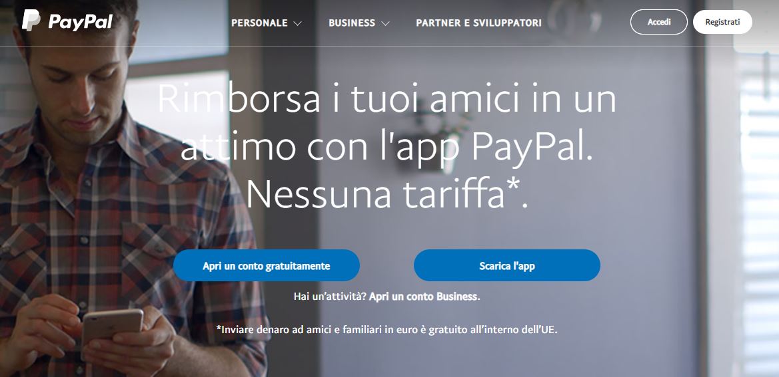Viewport: 779px width, 377px height.
Task: Open the PERSONALE menu
Action: click(x=259, y=23)
